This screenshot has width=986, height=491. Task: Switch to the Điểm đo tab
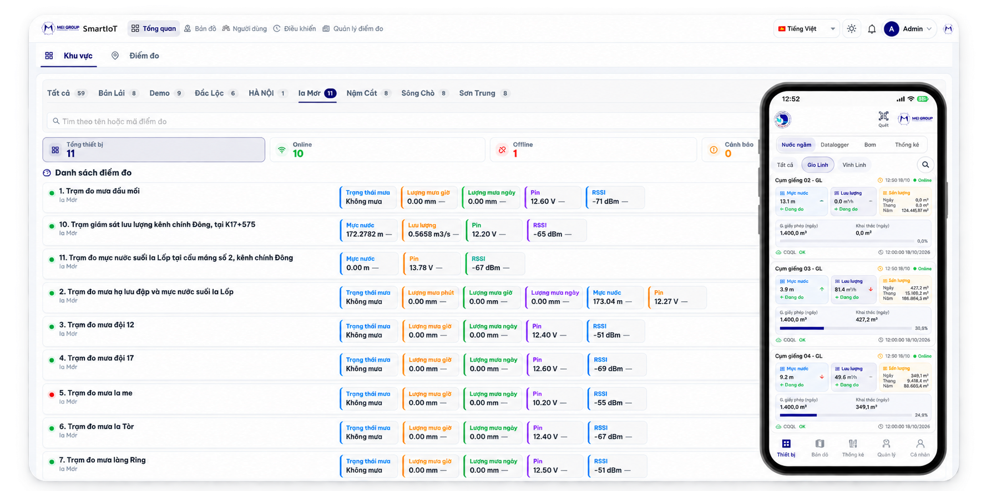(135, 55)
